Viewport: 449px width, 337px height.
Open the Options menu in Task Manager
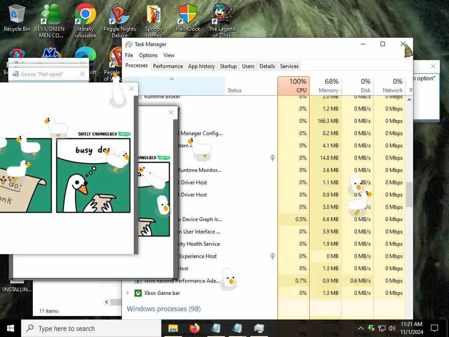coord(148,55)
